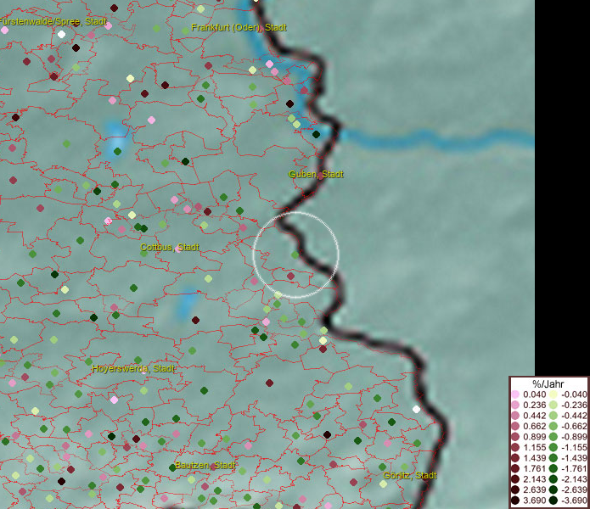Image resolution: width=590 pixels, height=509 pixels.
Task: Select the white data point north of Görlitz
Action: click(x=416, y=409)
